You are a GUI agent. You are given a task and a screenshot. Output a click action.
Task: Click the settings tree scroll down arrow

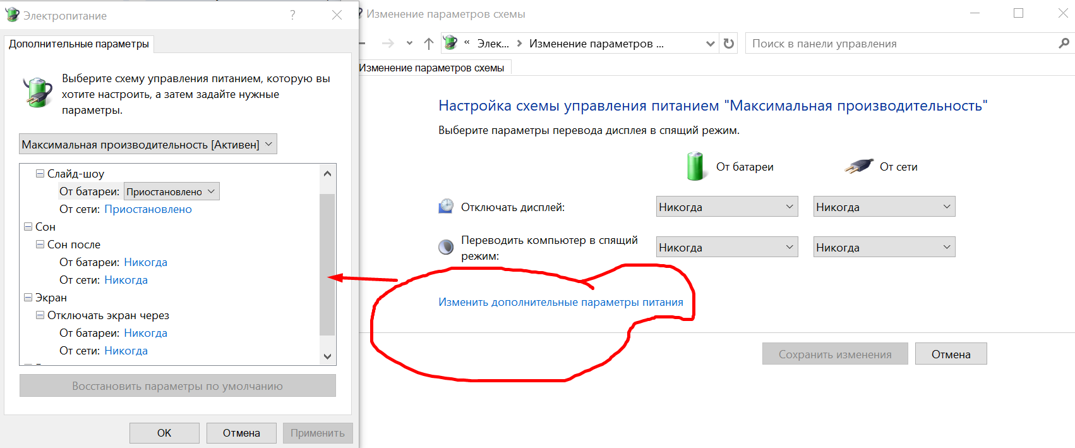coord(327,356)
